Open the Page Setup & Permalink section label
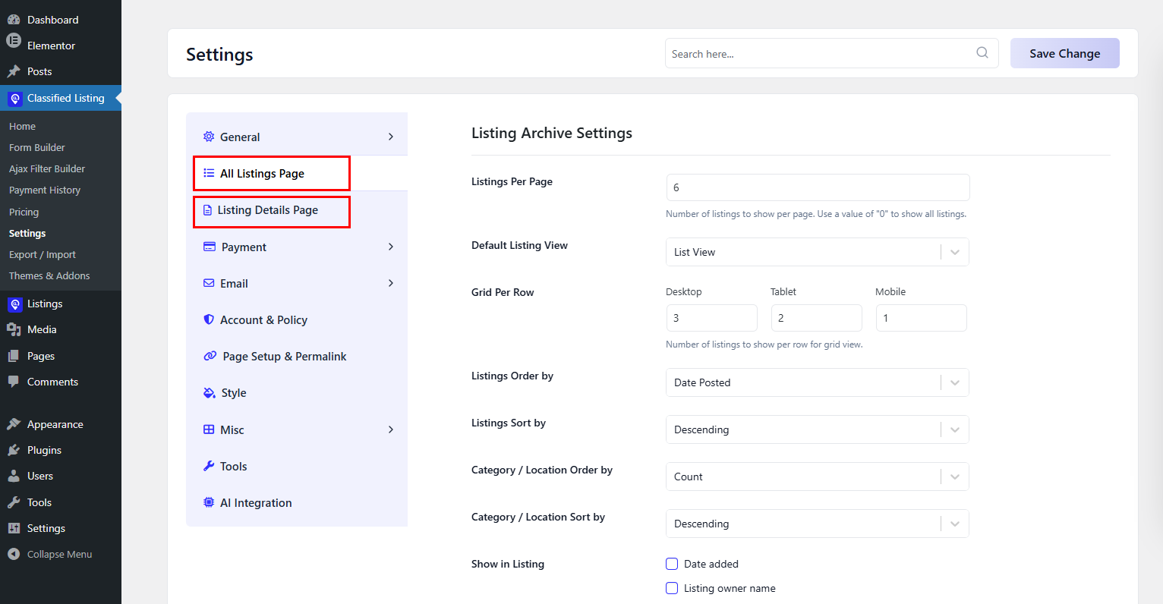The height and width of the screenshot is (604, 1163). coord(285,357)
